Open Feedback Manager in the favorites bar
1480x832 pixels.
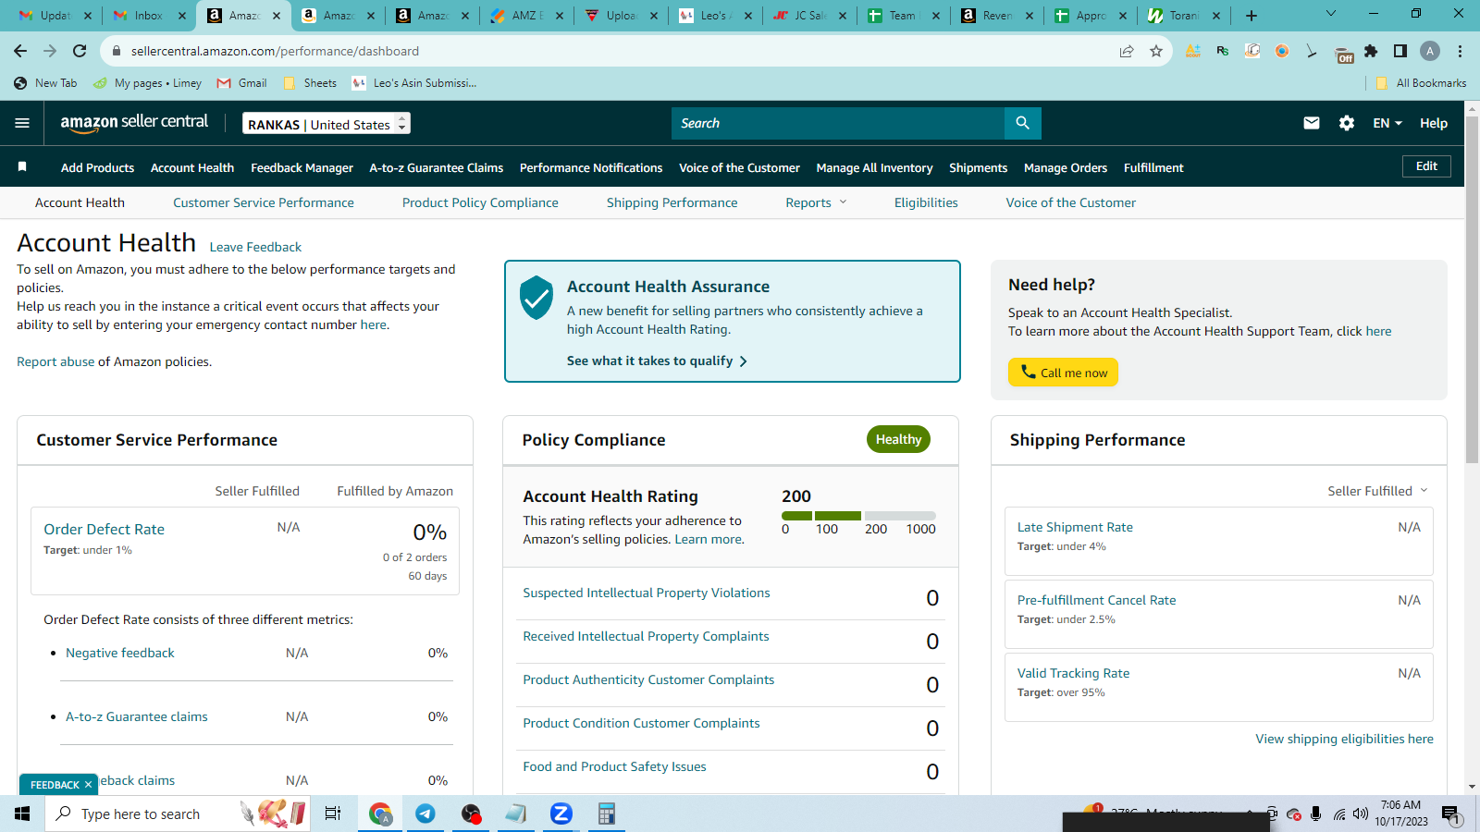tap(302, 167)
